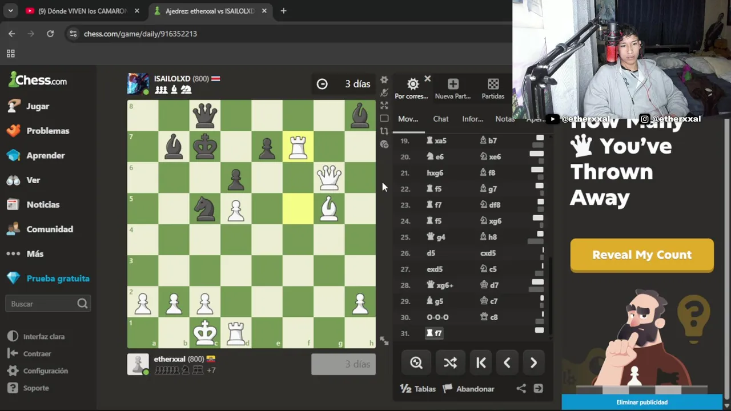Close the Por correspondencia tab with the X
The width and height of the screenshot is (731, 411).
427,79
